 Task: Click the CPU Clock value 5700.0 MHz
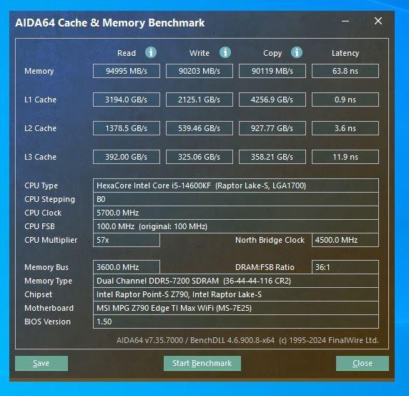(236, 213)
